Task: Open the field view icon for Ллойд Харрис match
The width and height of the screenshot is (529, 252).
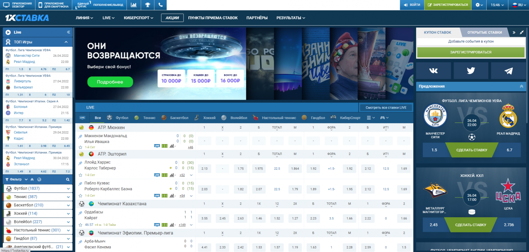Action: point(165,175)
